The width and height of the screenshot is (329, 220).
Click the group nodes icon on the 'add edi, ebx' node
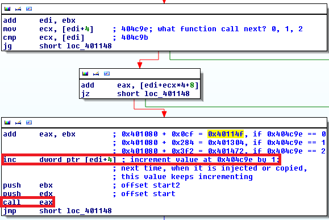click(x=29, y=9)
